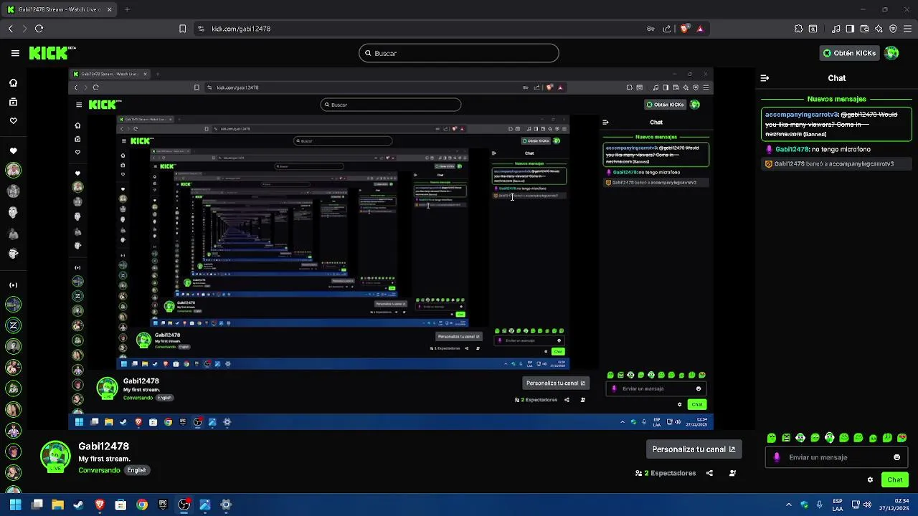This screenshot has width=918, height=516.
Task: Open the ESP LAA language switcher
Action: (x=838, y=505)
